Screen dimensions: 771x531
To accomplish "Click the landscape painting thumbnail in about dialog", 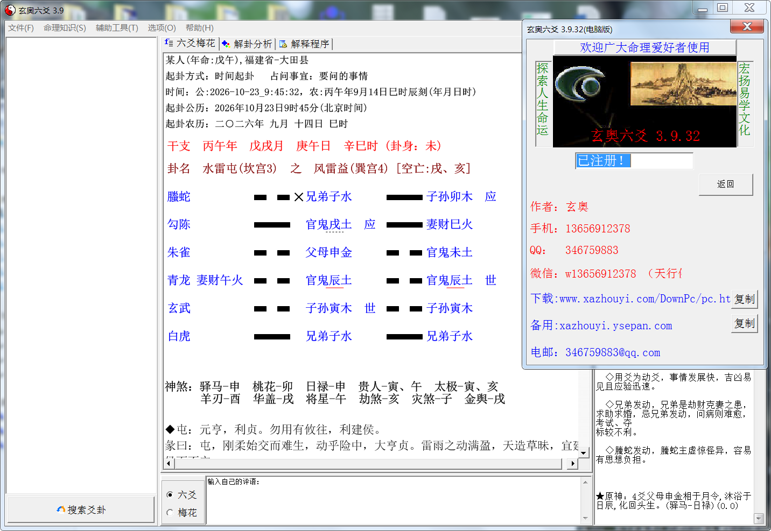I will [683, 83].
